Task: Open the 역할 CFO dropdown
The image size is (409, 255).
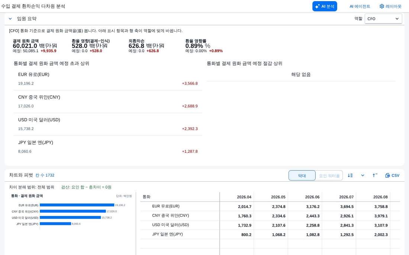Action: pyautogui.click(x=383, y=19)
